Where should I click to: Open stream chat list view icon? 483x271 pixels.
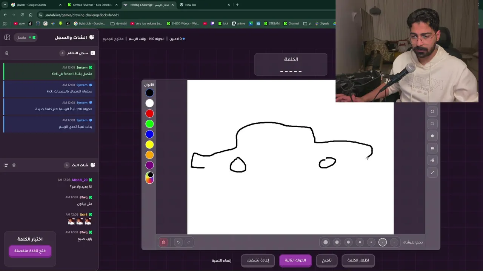point(6,165)
